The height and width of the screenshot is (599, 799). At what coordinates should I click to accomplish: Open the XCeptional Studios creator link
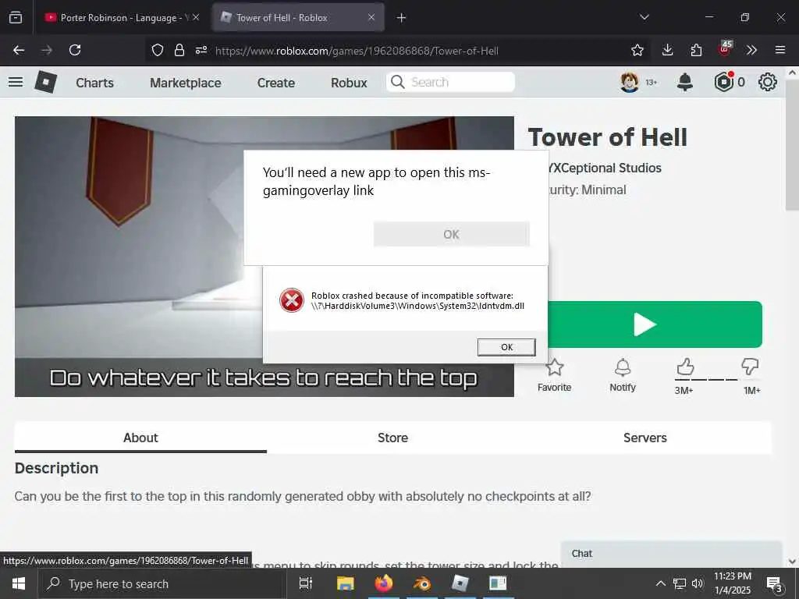605,168
